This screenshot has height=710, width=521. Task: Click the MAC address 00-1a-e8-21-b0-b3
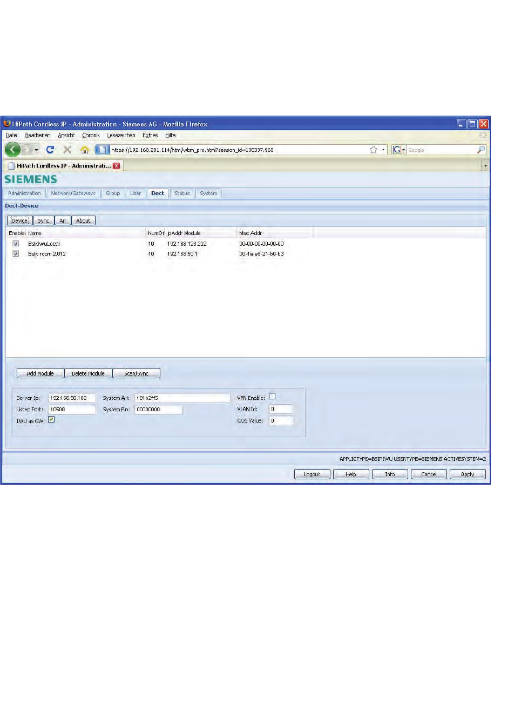pyautogui.click(x=261, y=254)
